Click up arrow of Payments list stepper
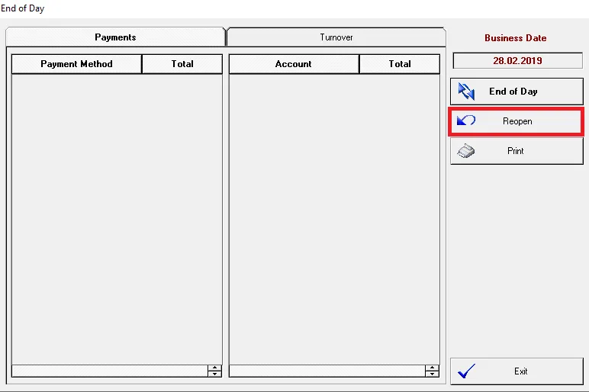The image size is (589, 392). pos(214,368)
